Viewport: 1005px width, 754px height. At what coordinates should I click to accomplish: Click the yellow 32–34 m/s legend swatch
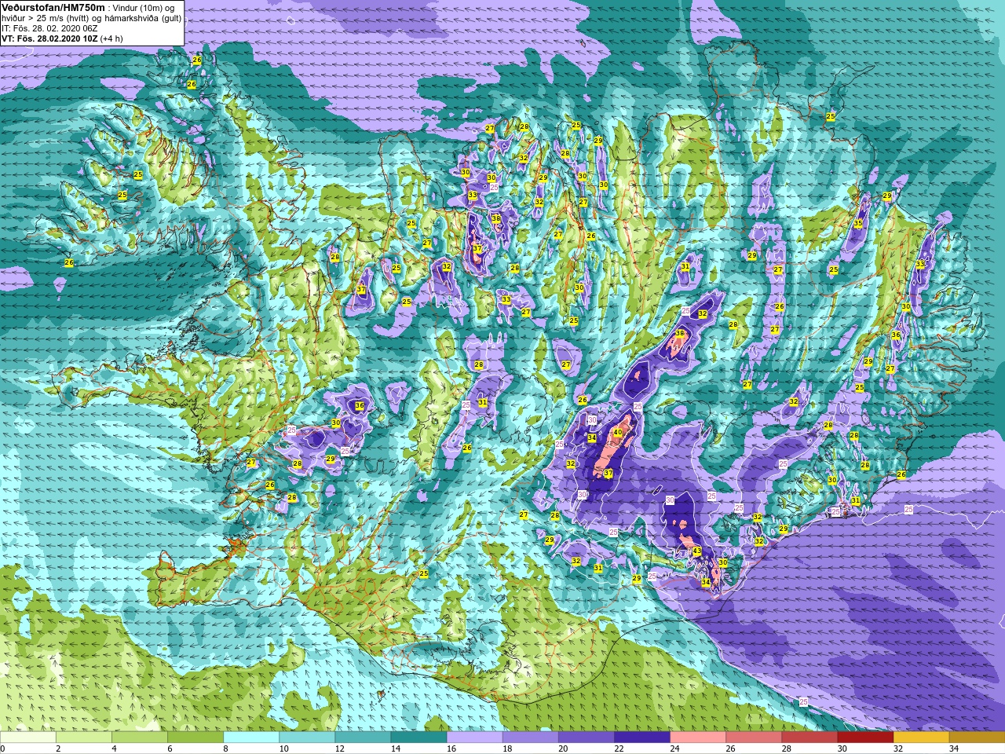coord(920,738)
